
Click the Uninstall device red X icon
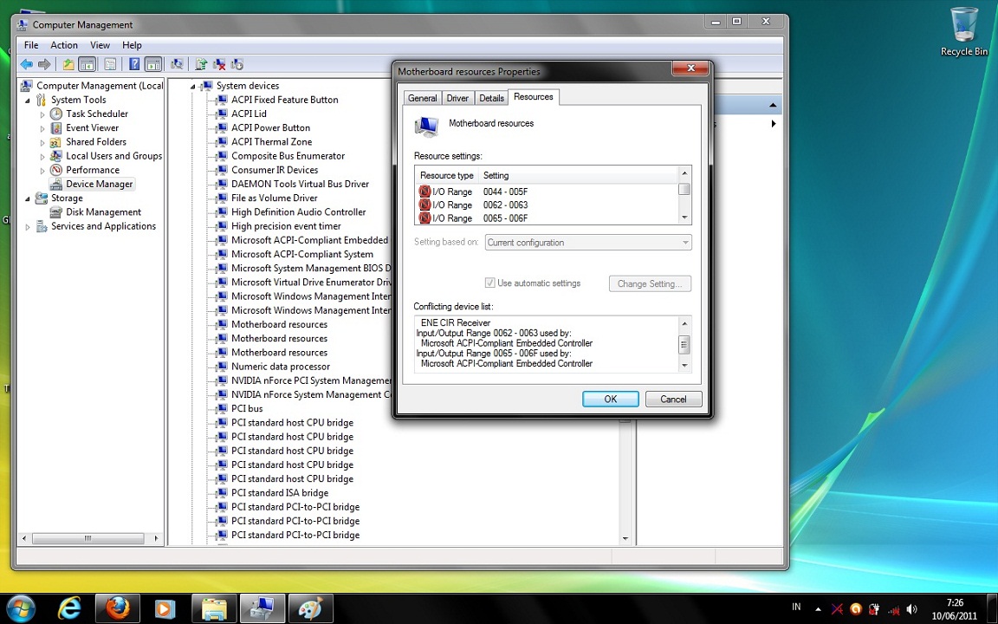click(x=219, y=64)
